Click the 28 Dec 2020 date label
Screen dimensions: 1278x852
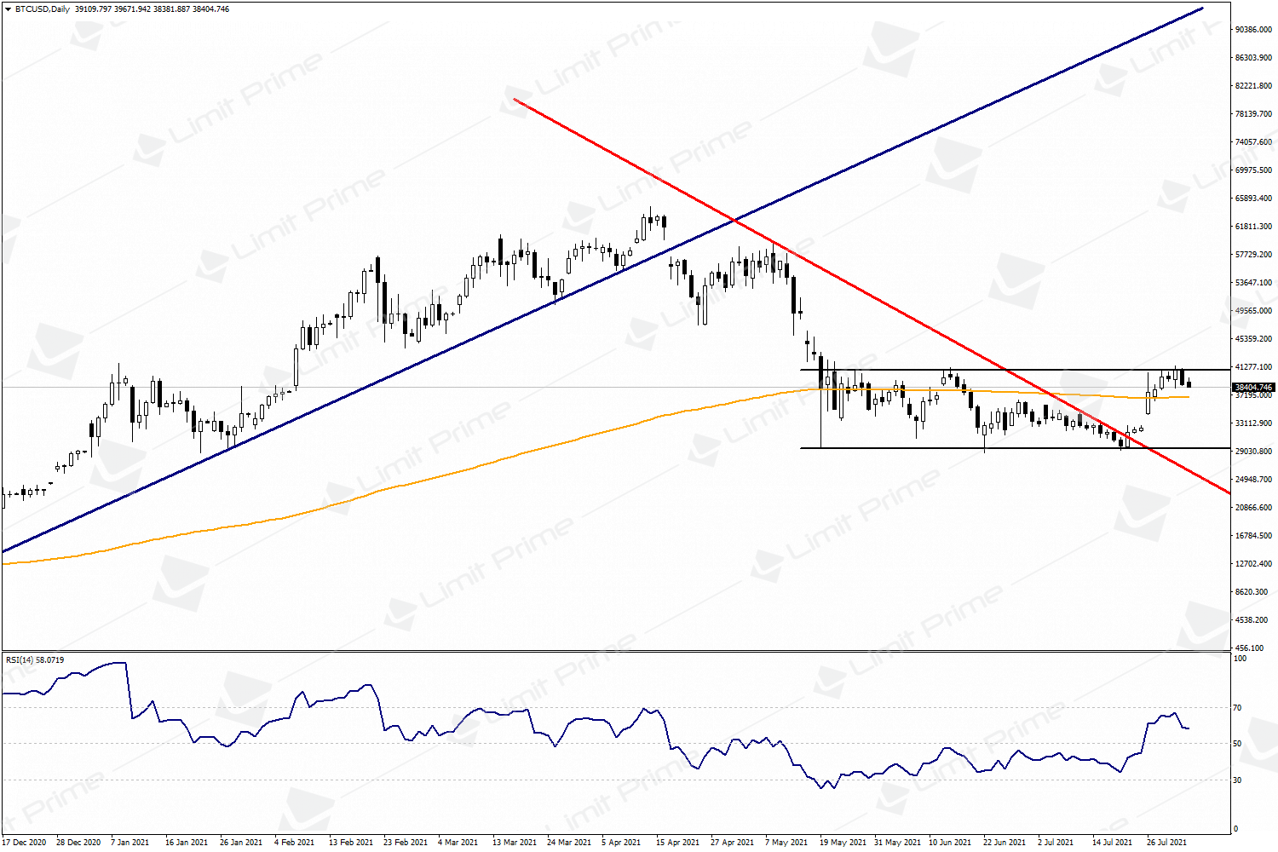click(78, 843)
